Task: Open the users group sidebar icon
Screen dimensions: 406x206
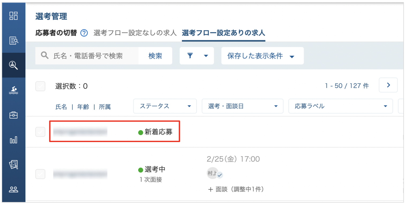Action: (13, 189)
